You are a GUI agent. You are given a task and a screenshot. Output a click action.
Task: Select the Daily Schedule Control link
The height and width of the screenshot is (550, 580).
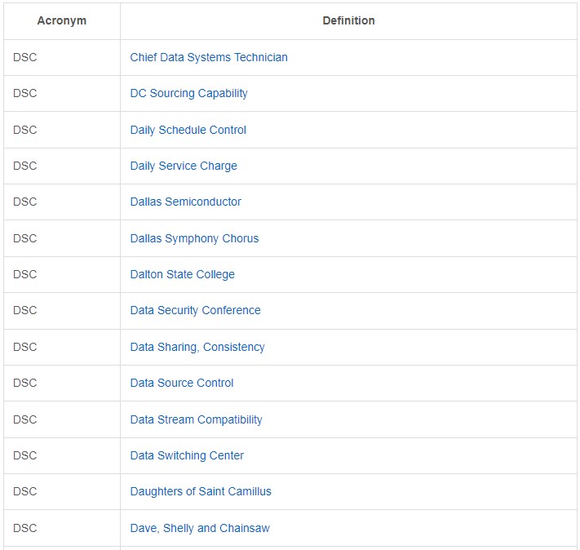(188, 130)
